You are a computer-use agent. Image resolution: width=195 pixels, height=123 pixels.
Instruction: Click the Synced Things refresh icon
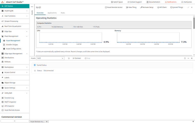click(x=171, y=7)
